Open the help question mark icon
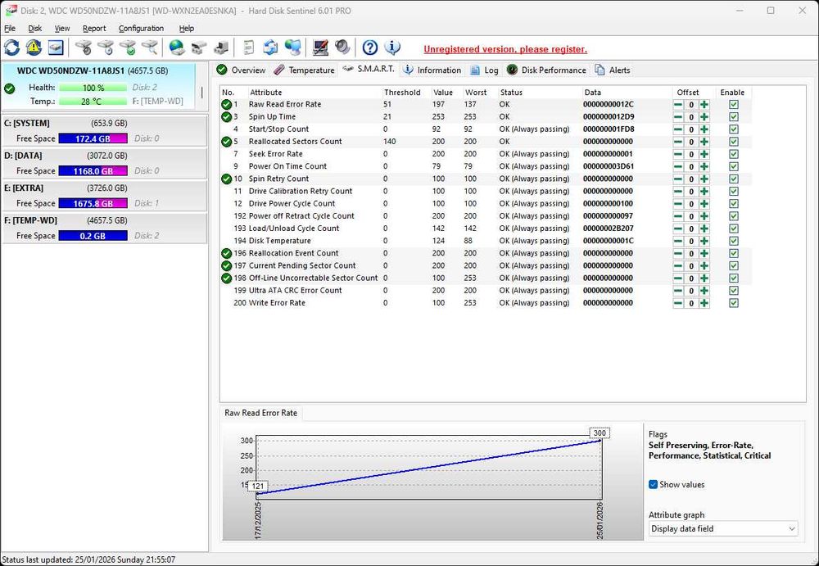This screenshot has height=566, width=819. tap(370, 48)
